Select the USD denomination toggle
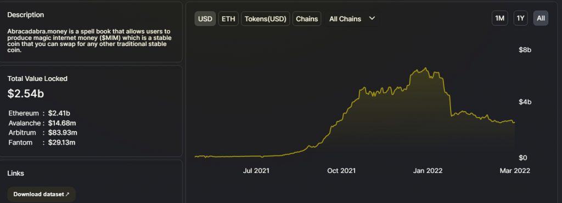 (205, 19)
